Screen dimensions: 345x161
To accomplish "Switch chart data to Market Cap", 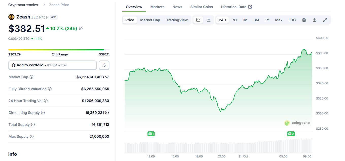I will (150, 20).
